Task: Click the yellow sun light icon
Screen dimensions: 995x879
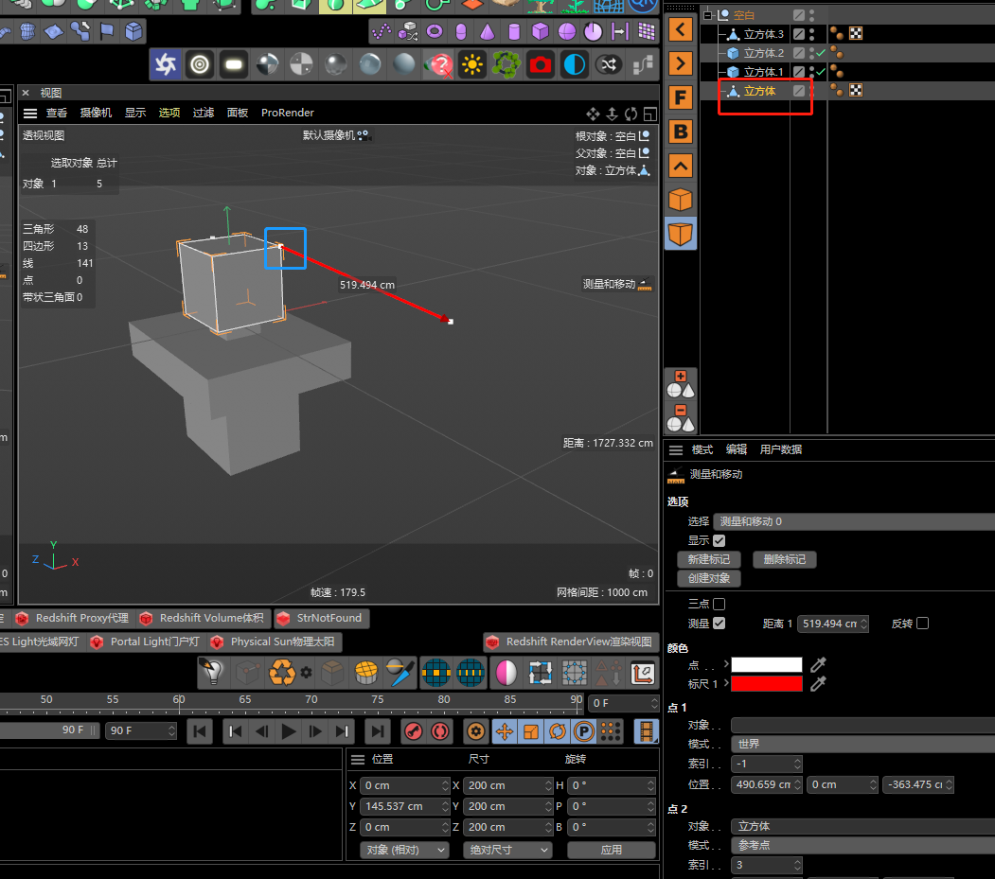Action: (472, 64)
